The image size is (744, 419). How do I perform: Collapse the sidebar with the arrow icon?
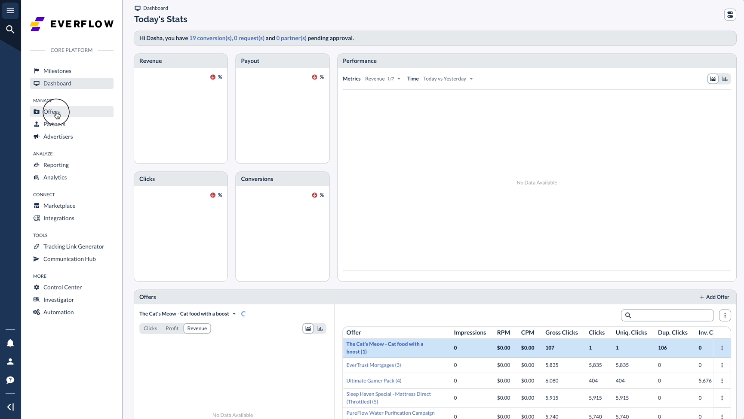pyautogui.click(x=10, y=407)
